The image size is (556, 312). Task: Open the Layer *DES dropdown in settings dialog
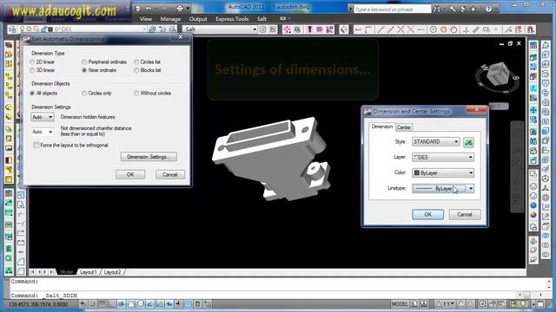[x=443, y=158]
